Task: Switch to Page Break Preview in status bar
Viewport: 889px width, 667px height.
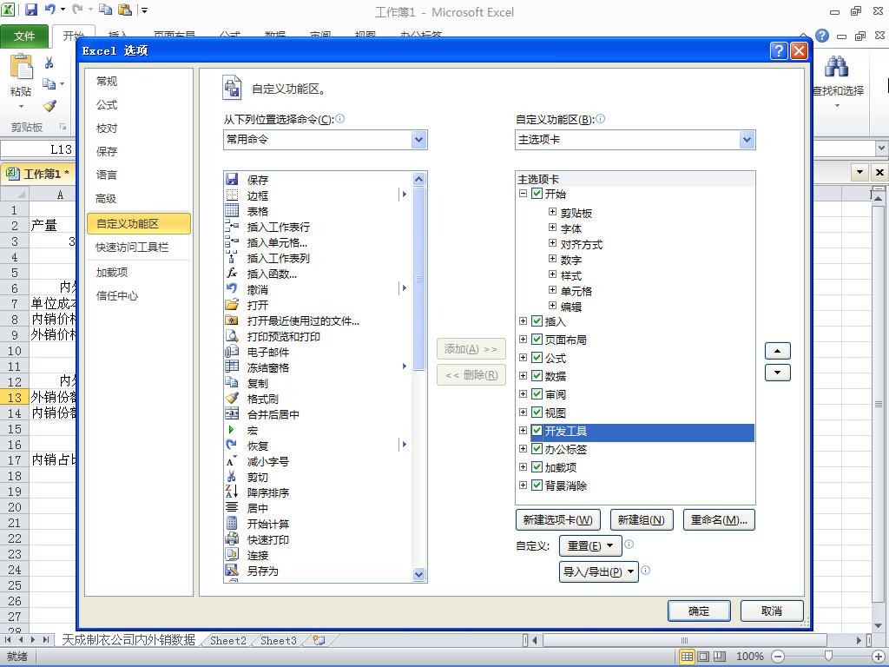Action: click(720, 657)
